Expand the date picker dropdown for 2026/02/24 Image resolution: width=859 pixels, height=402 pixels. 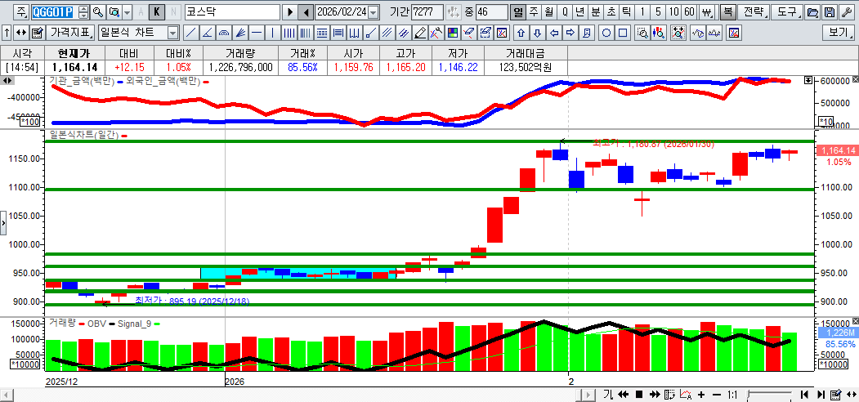pos(374,12)
